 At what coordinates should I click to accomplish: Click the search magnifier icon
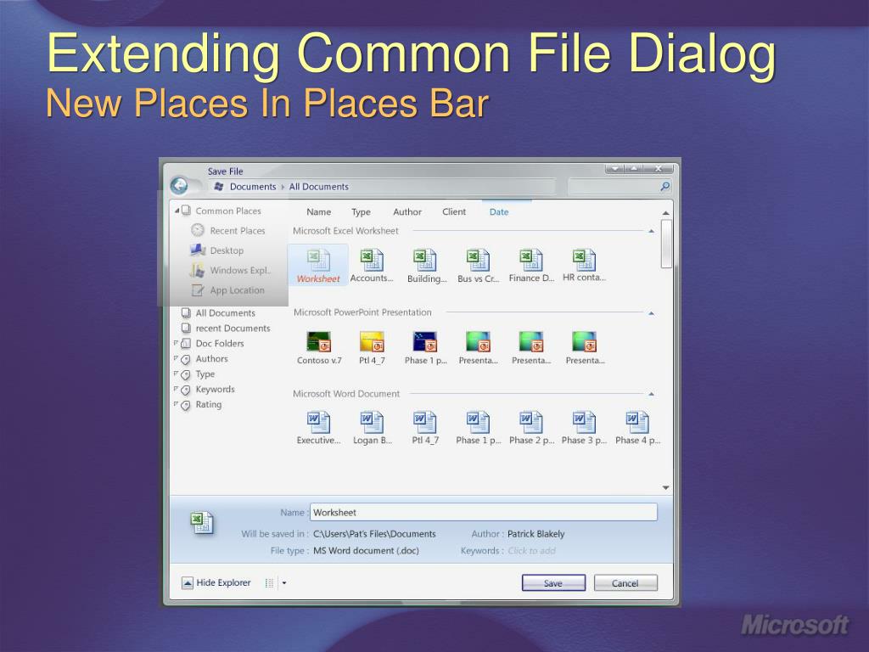[x=665, y=186]
